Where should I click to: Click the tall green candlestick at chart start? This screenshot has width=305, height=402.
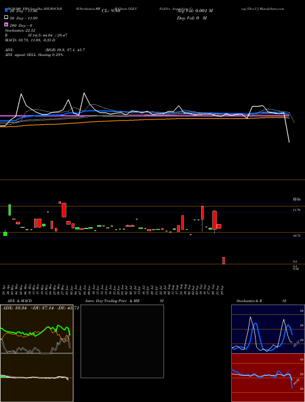(x=10, y=210)
